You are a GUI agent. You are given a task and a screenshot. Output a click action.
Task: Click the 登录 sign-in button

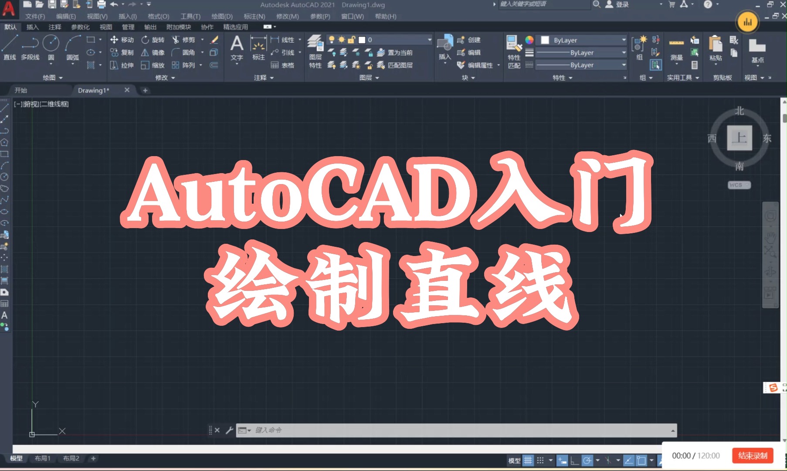pyautogui.click(x=617, y=4)
